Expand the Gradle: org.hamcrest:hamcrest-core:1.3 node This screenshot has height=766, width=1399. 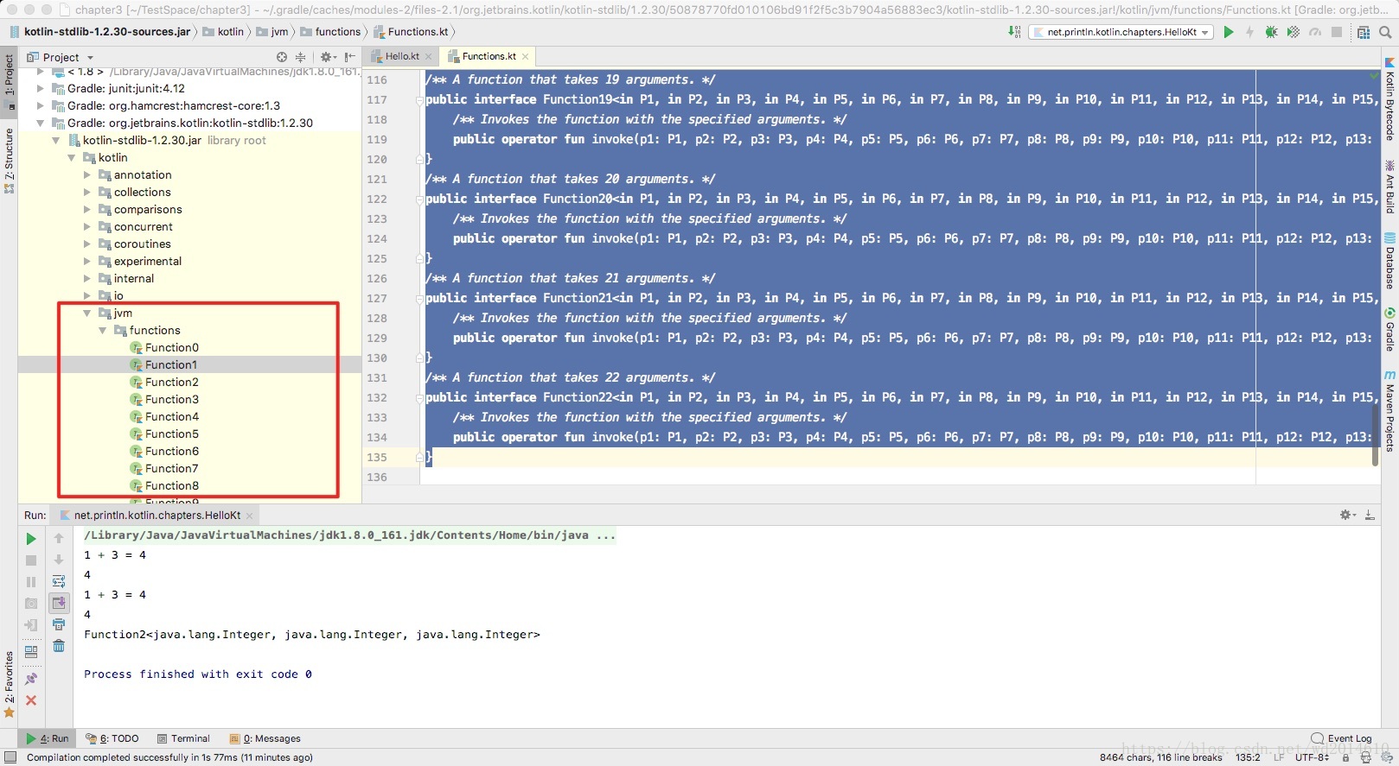tap(41, 105)
